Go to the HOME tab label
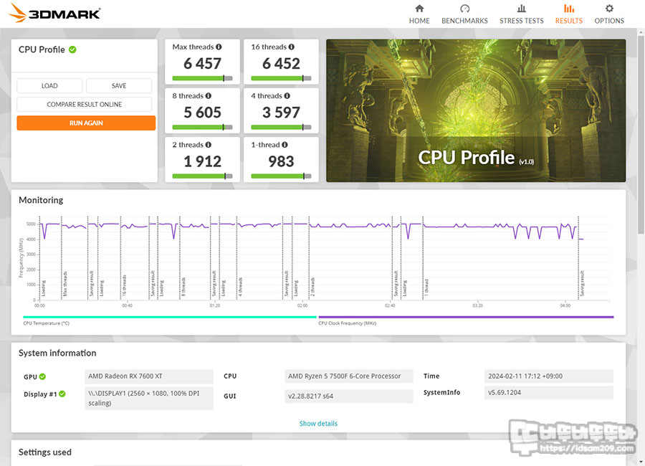The image size is (645, 466). (419, 21)
